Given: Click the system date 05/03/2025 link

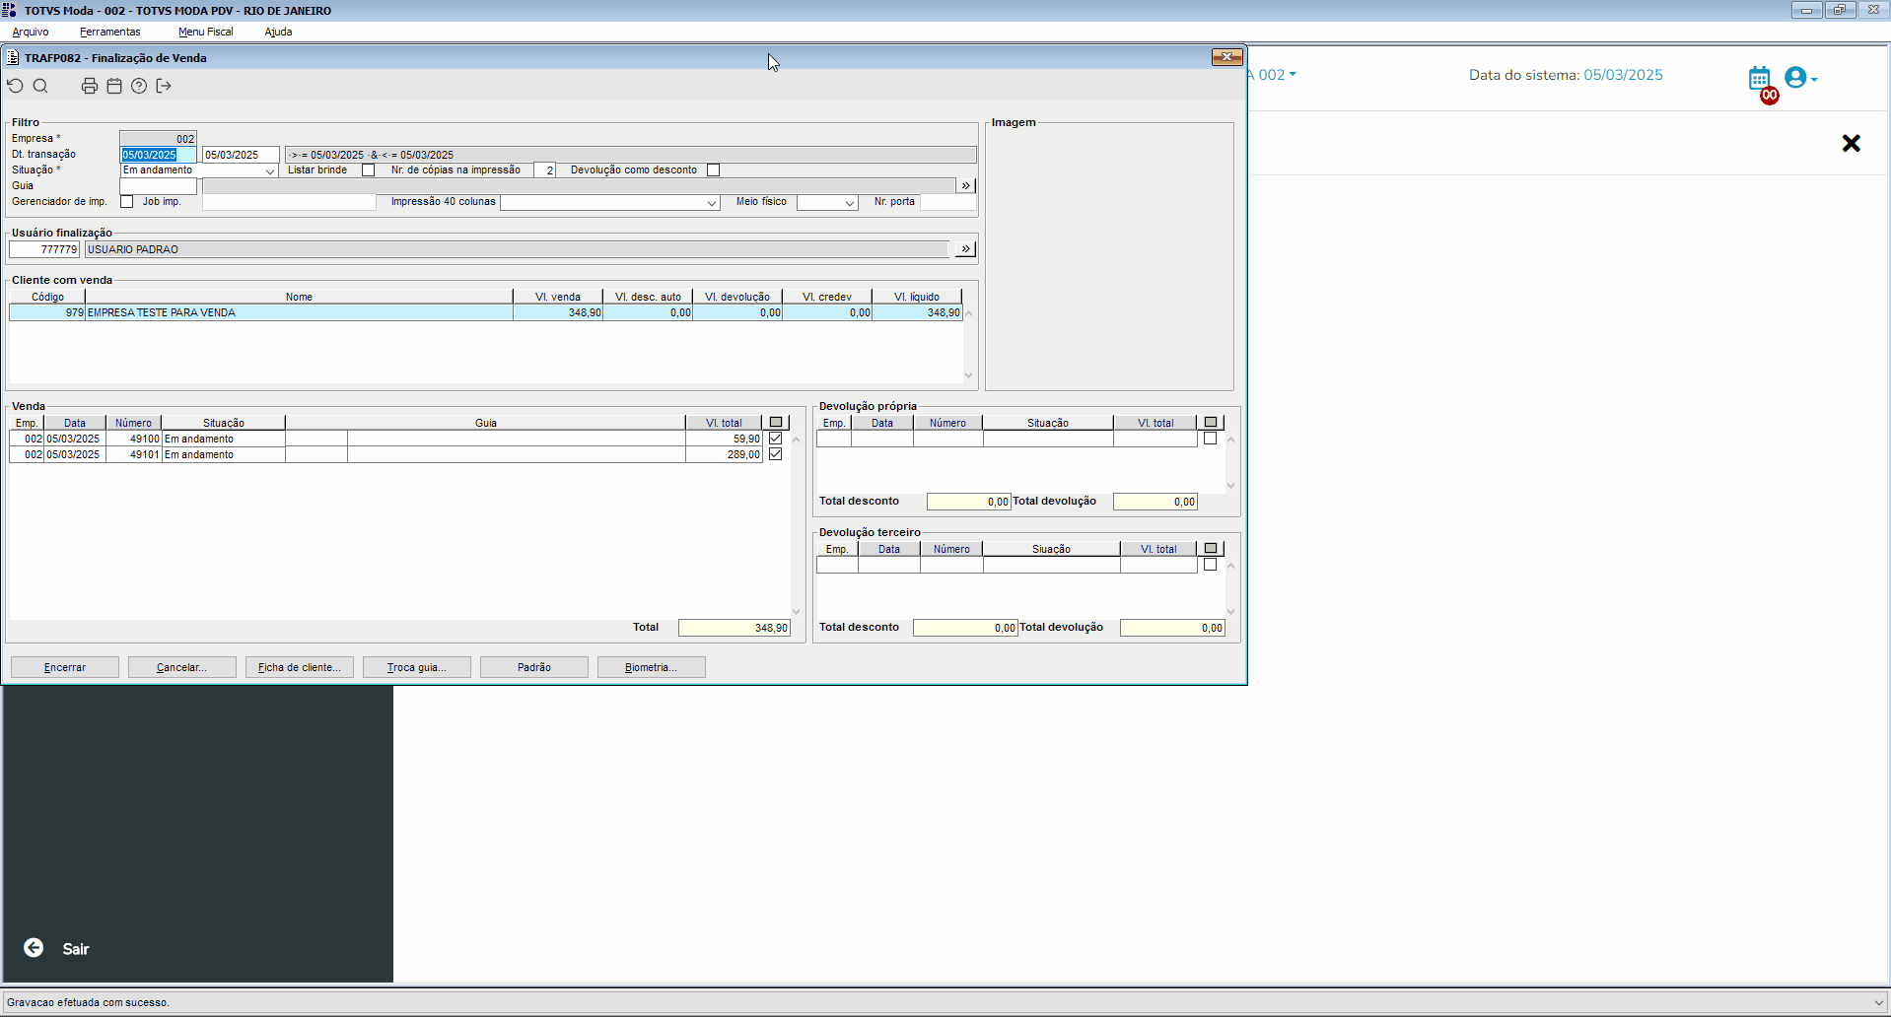Looking at the screenshot, I should pyautogui.click(x=1623, y=75).
